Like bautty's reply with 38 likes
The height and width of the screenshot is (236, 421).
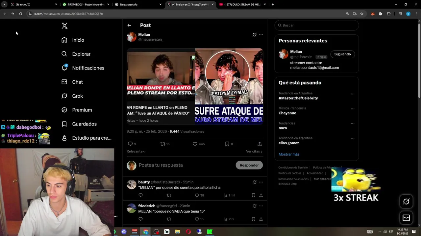(197, 195)
